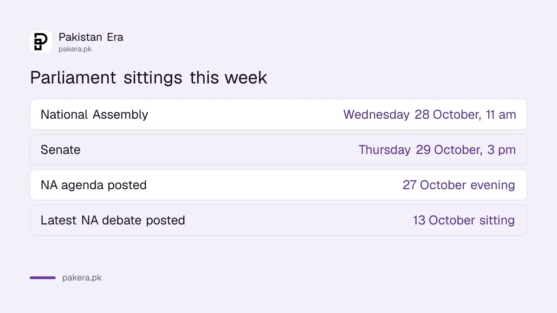The width and height of the screenshot is (557, 313).
Task: Open the Pakistan Era title text
Action: [91, 37]
